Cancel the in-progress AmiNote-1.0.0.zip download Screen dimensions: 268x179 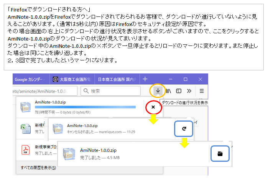[153, 107]
